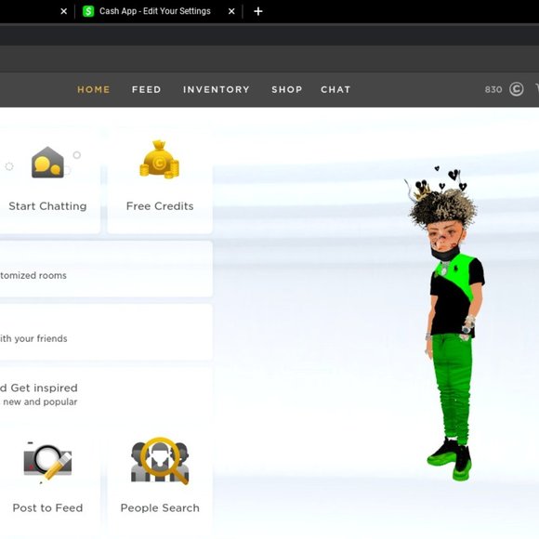This screenshot has height=539, width=539.
Task: Click the Free Credits money bag icon
Action: point(160,159)
